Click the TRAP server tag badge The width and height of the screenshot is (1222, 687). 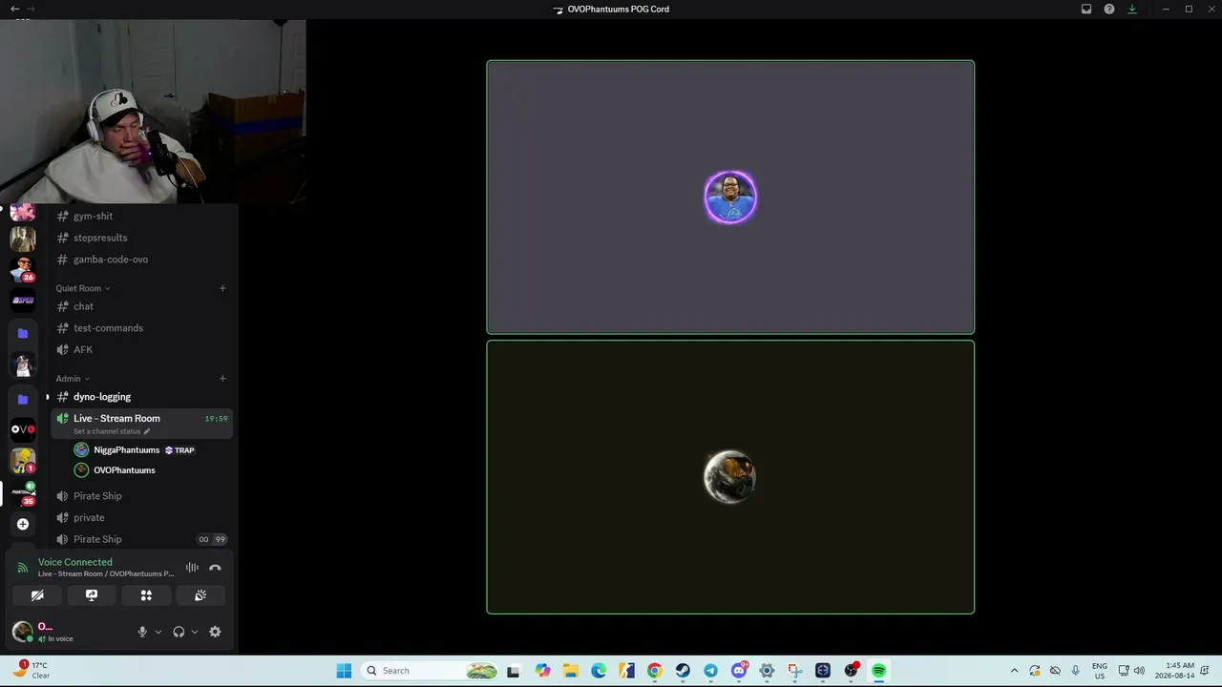(179, 450)
